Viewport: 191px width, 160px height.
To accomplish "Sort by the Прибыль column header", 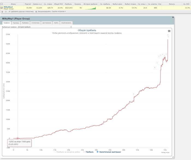I will tap(68, 4).
